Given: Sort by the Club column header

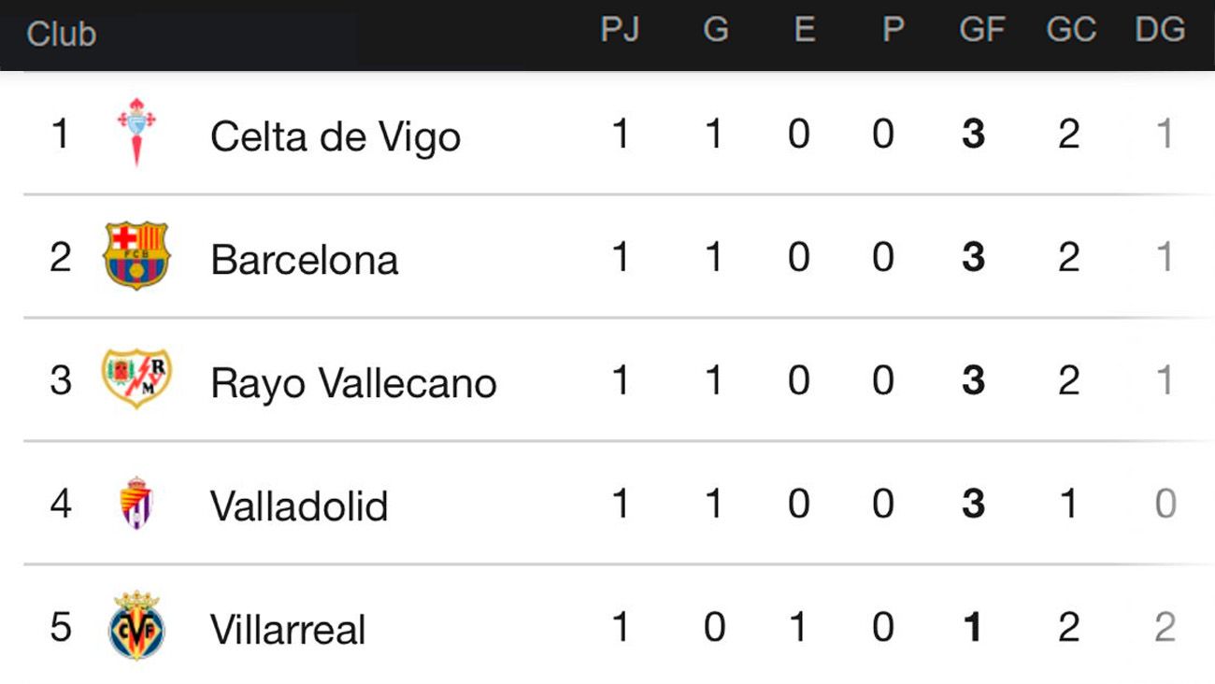Looking at the screenshot, I should pos(61,34).
